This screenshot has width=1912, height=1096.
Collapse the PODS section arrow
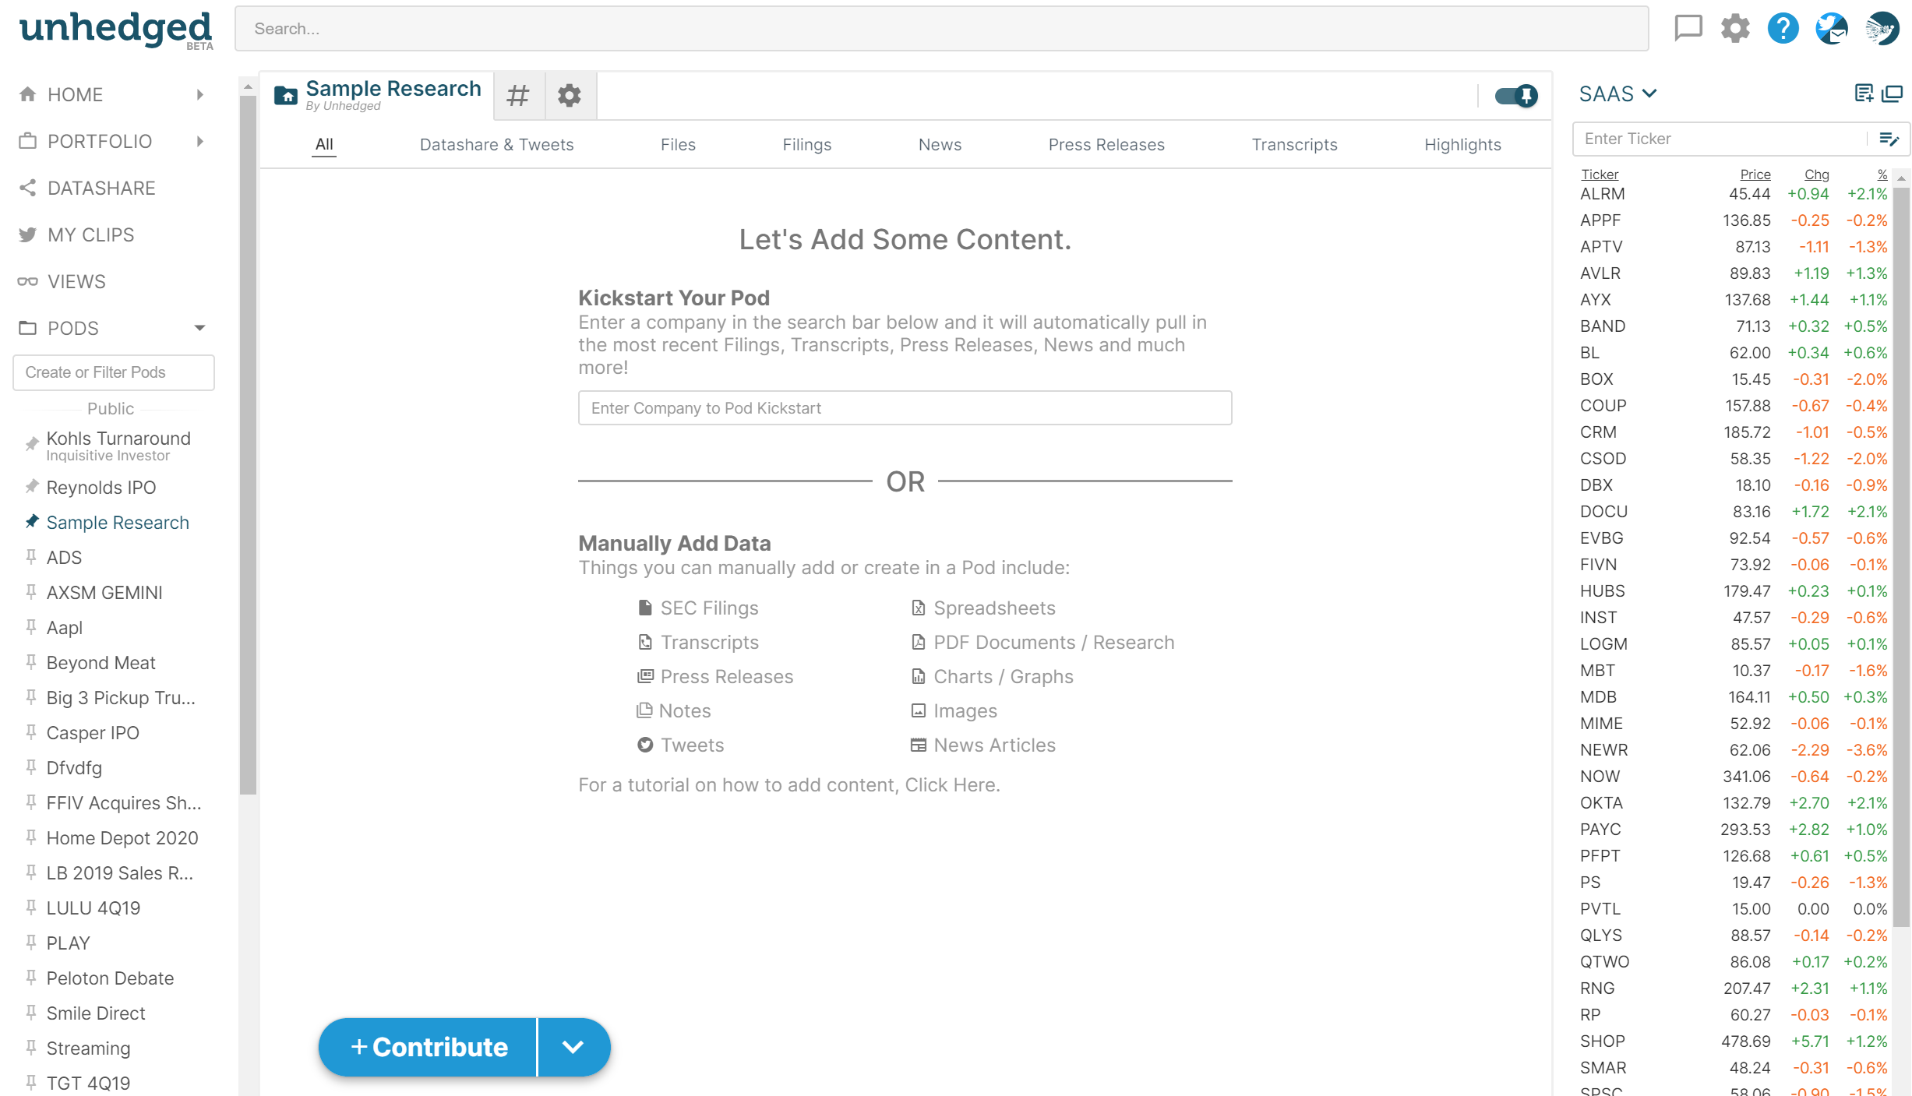(x=199, y=328)
